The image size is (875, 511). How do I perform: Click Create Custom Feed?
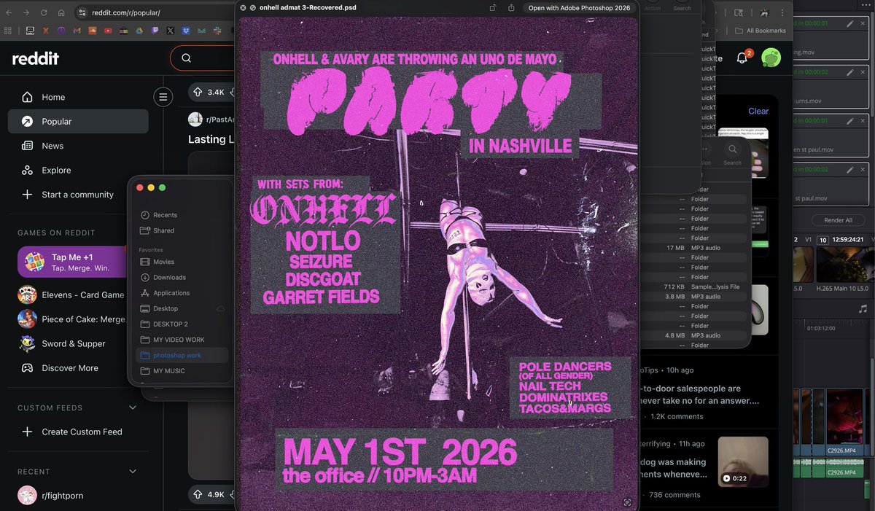click(78, 432)
